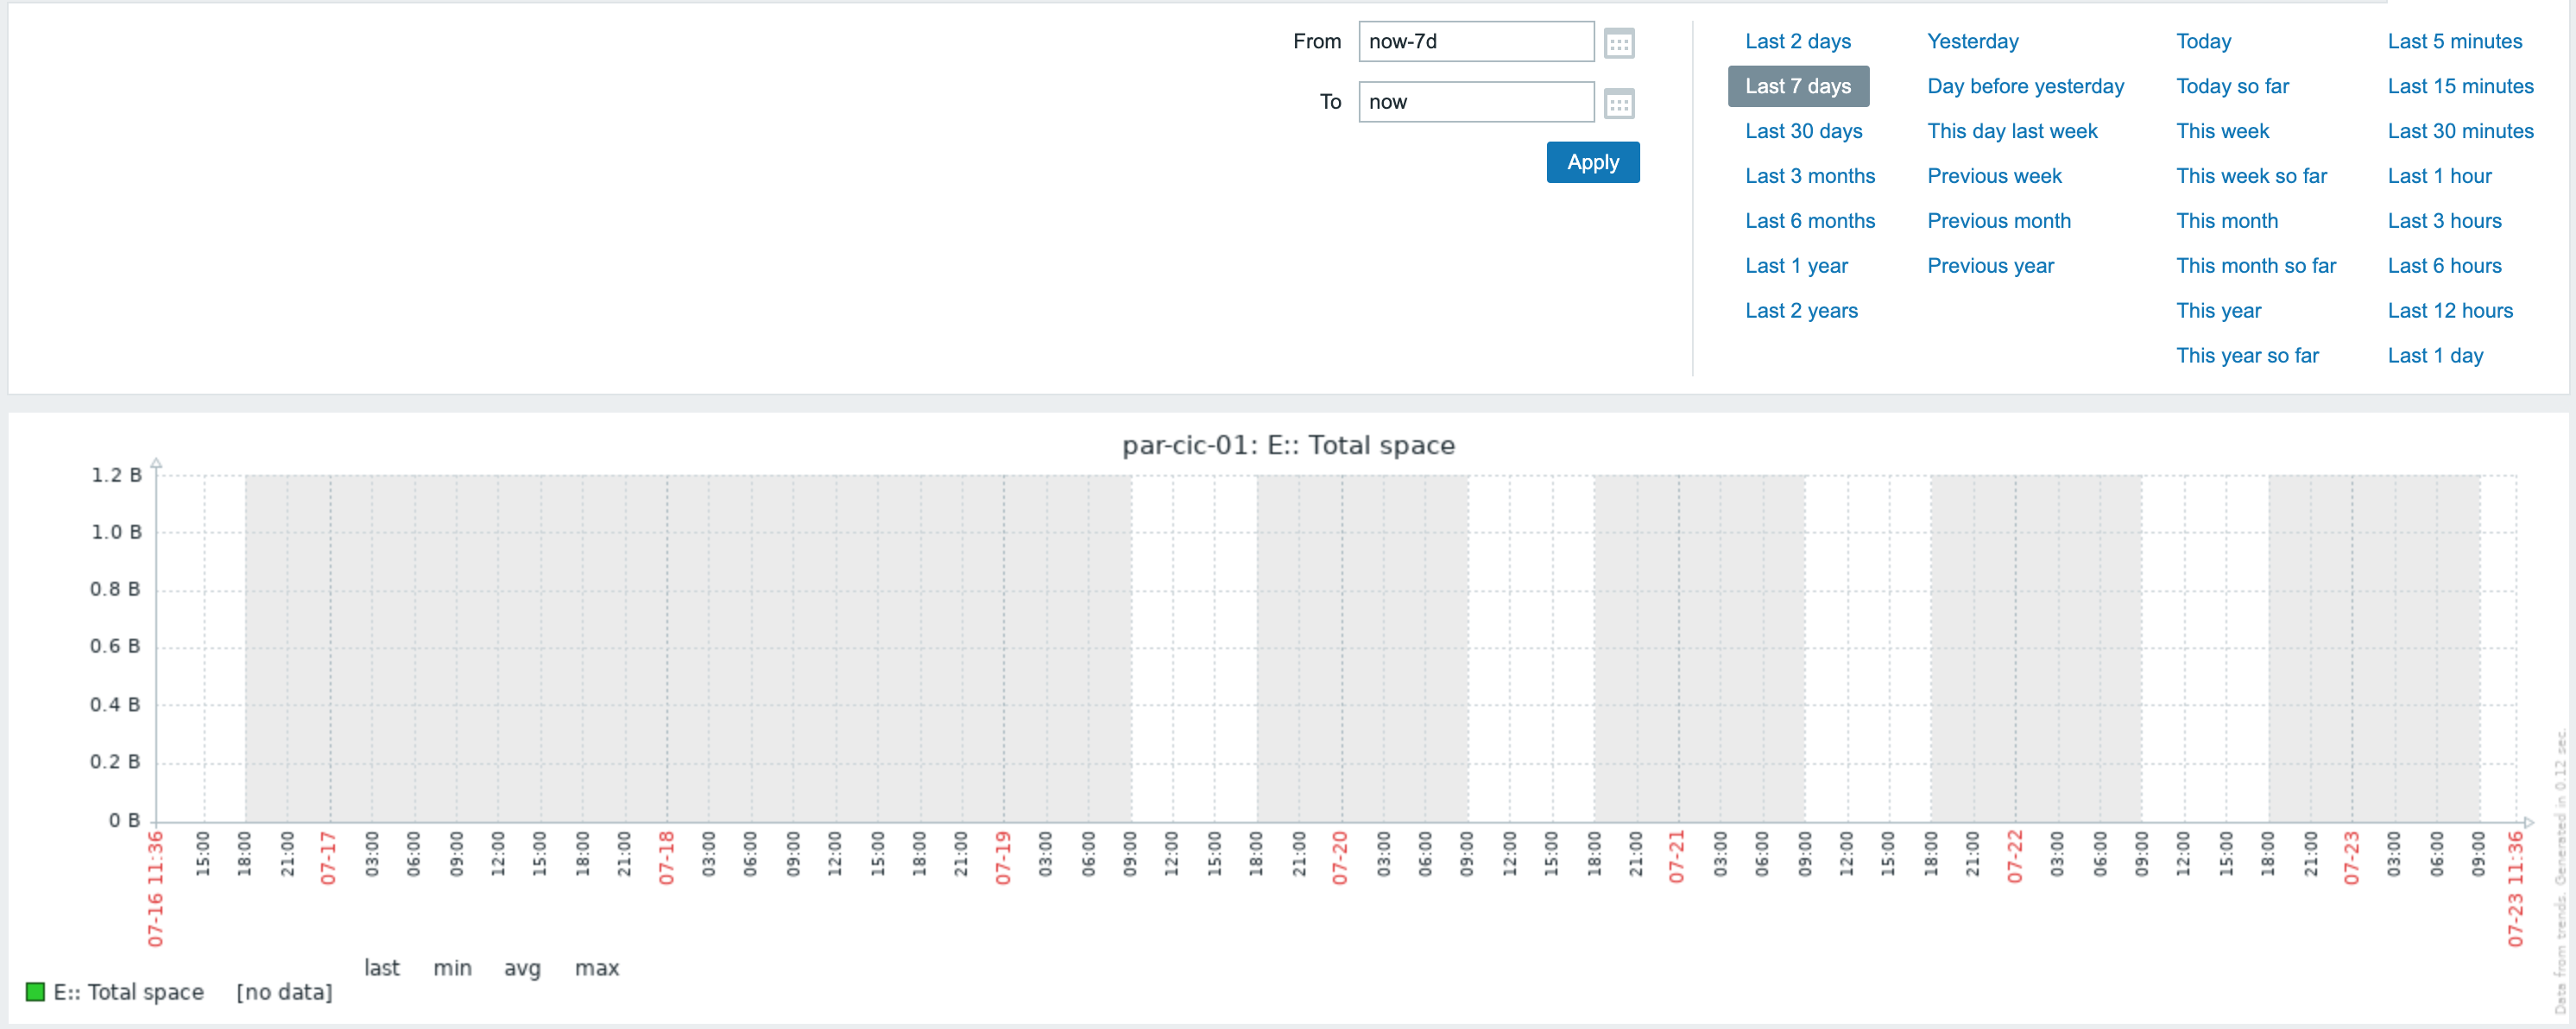Click the 07-19 date axis label
Viewport: 2576px width, 1029px height.
pyautogui.click(x=1003, y=858)
